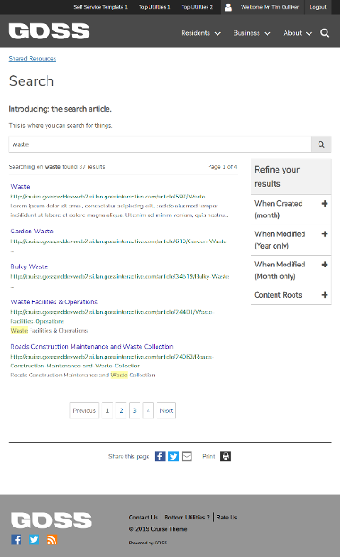Open footer Facebook icon
The width and height of the screenshot is (340, 557).
(x=16, y=540)
